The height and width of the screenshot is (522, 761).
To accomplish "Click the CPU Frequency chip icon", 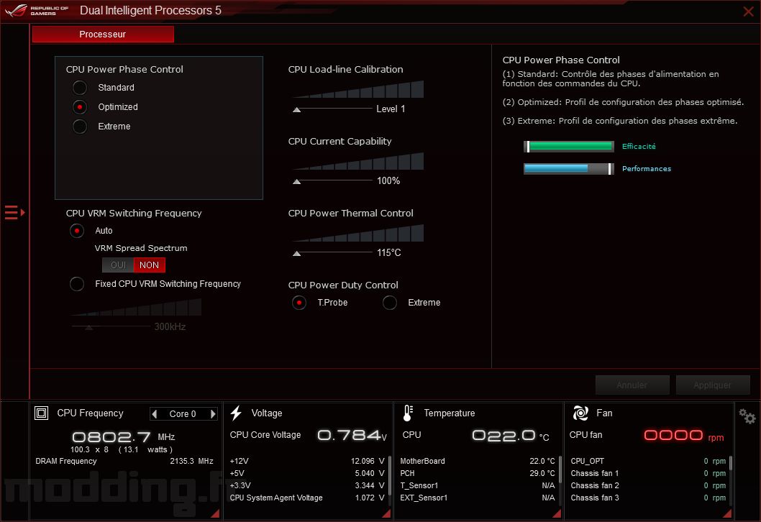I will click(x=41, y=413).
